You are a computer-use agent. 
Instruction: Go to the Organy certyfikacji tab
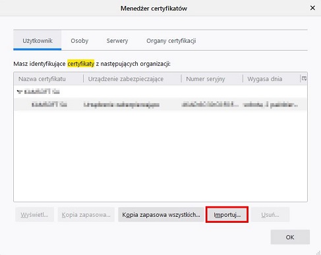click(x=171, y=41)
